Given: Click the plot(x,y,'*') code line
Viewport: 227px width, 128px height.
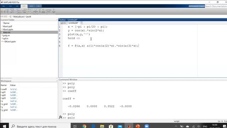Looking at the screenshot, I should click(x=79, y=34).
